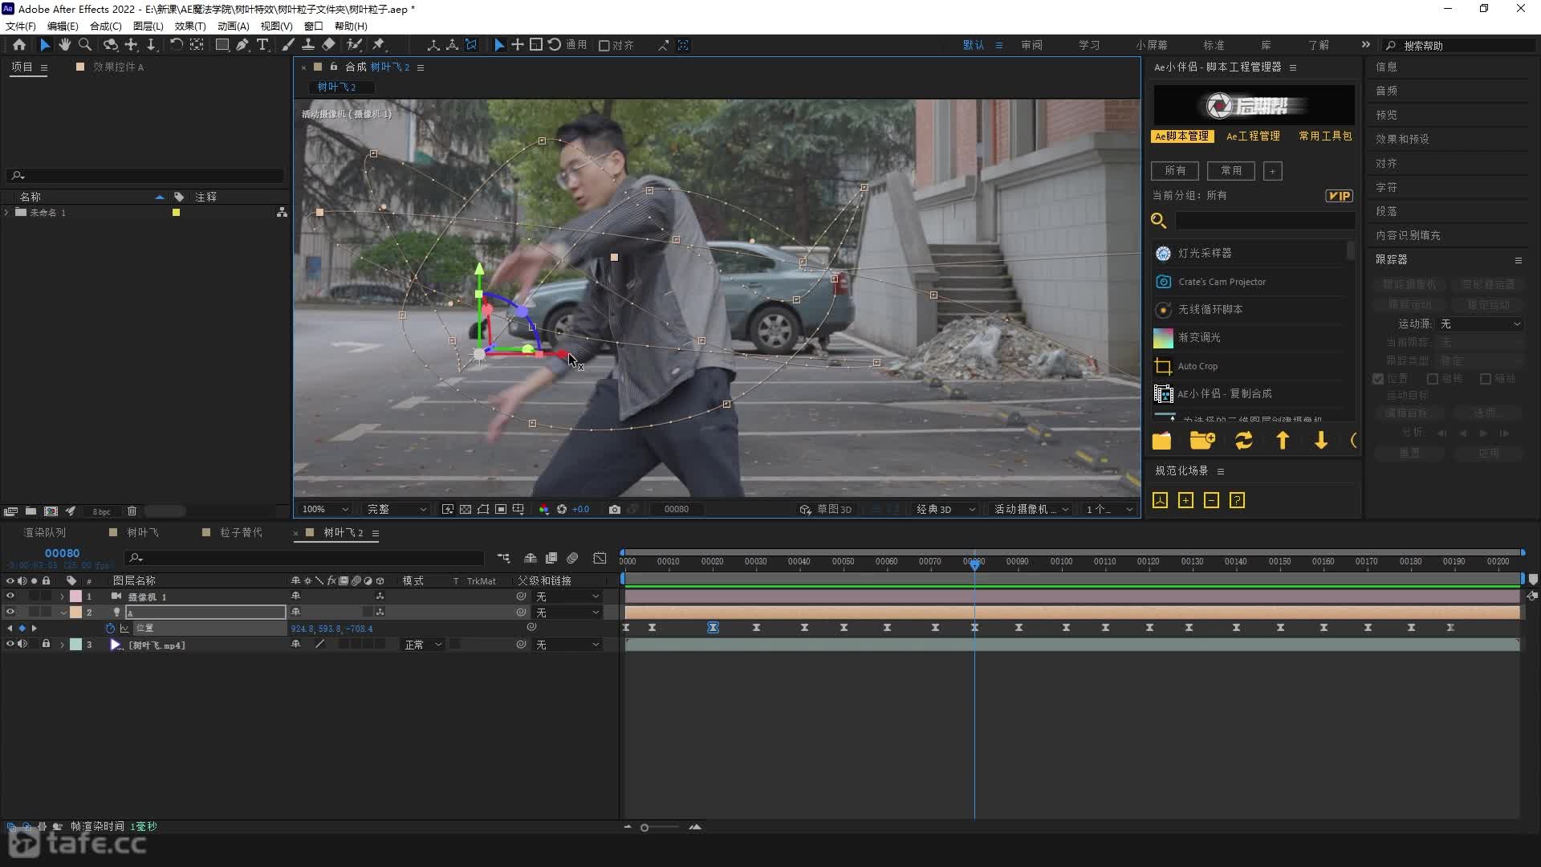
Task: Toggle the 位置 checkbox in tracker panel
Action: click(x=1378, y=379)
